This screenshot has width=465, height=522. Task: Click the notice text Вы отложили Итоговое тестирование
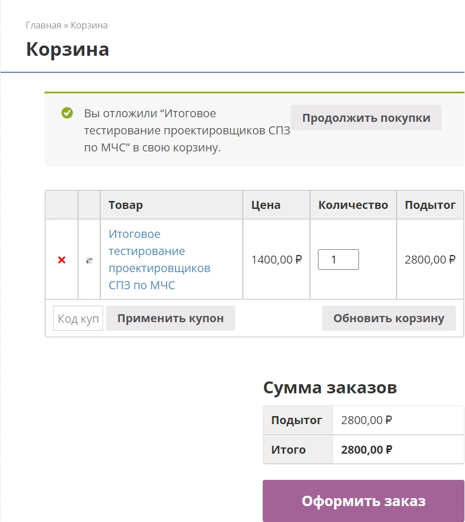click(x=187, y=130)
